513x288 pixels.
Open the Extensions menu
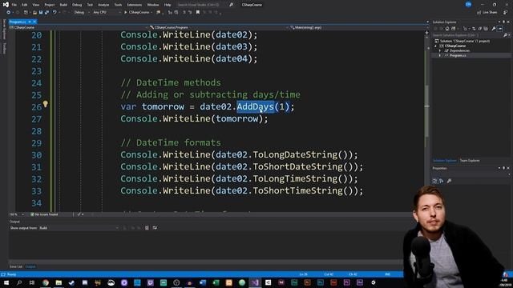(x=134, y=5)
